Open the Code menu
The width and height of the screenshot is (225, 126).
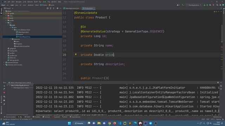[x=24, y=2]
